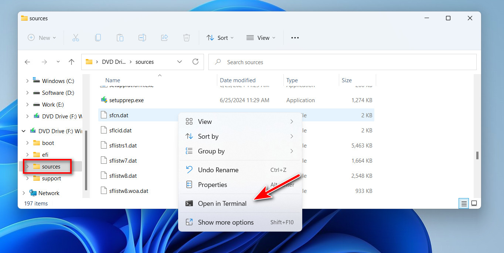
Task: Collapse DVD Drive (F:) in the sidebar
Action: [x=23, y=131]
